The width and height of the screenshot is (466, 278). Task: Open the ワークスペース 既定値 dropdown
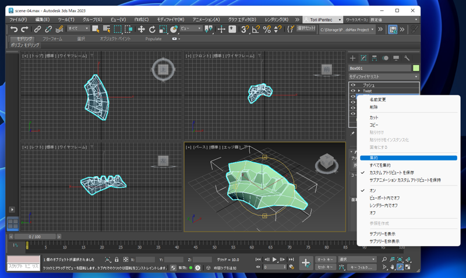[x=394, y=20]
